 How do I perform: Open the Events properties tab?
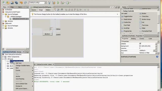pos(142,39)
